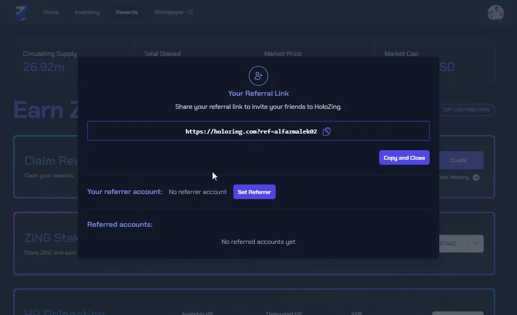Click the Set Referrer button
Image resolution: width=517 pixels, height=315 pixels.
(254, 192)
